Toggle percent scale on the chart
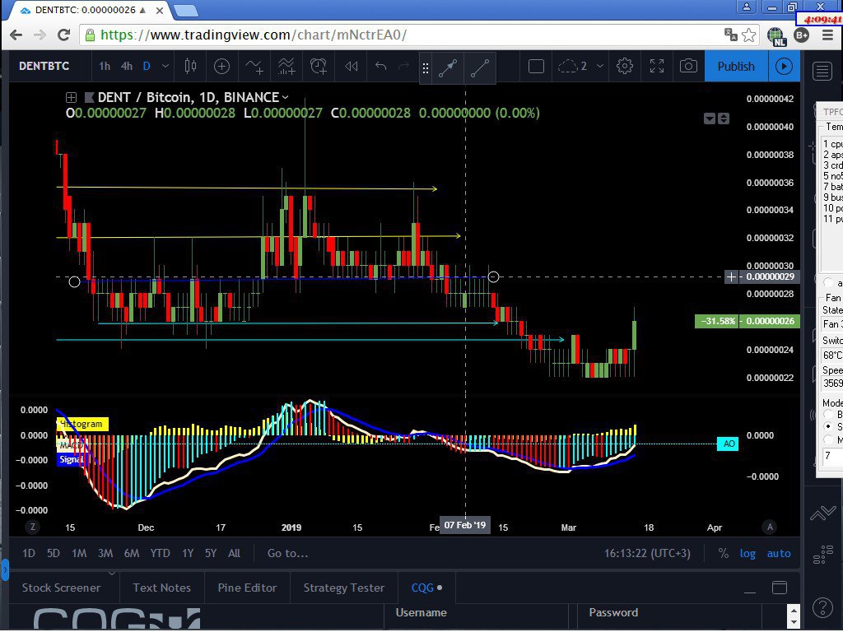 (x=723, y=553)
